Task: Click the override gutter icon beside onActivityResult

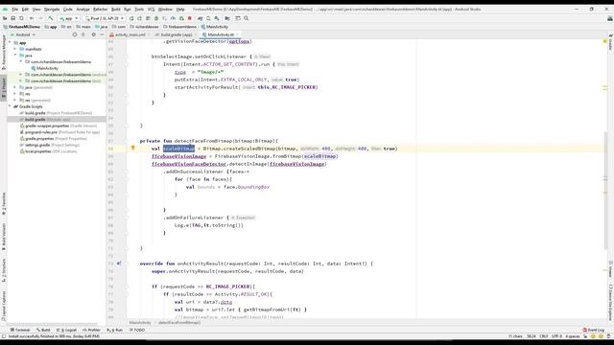Action: click(119, 264)
